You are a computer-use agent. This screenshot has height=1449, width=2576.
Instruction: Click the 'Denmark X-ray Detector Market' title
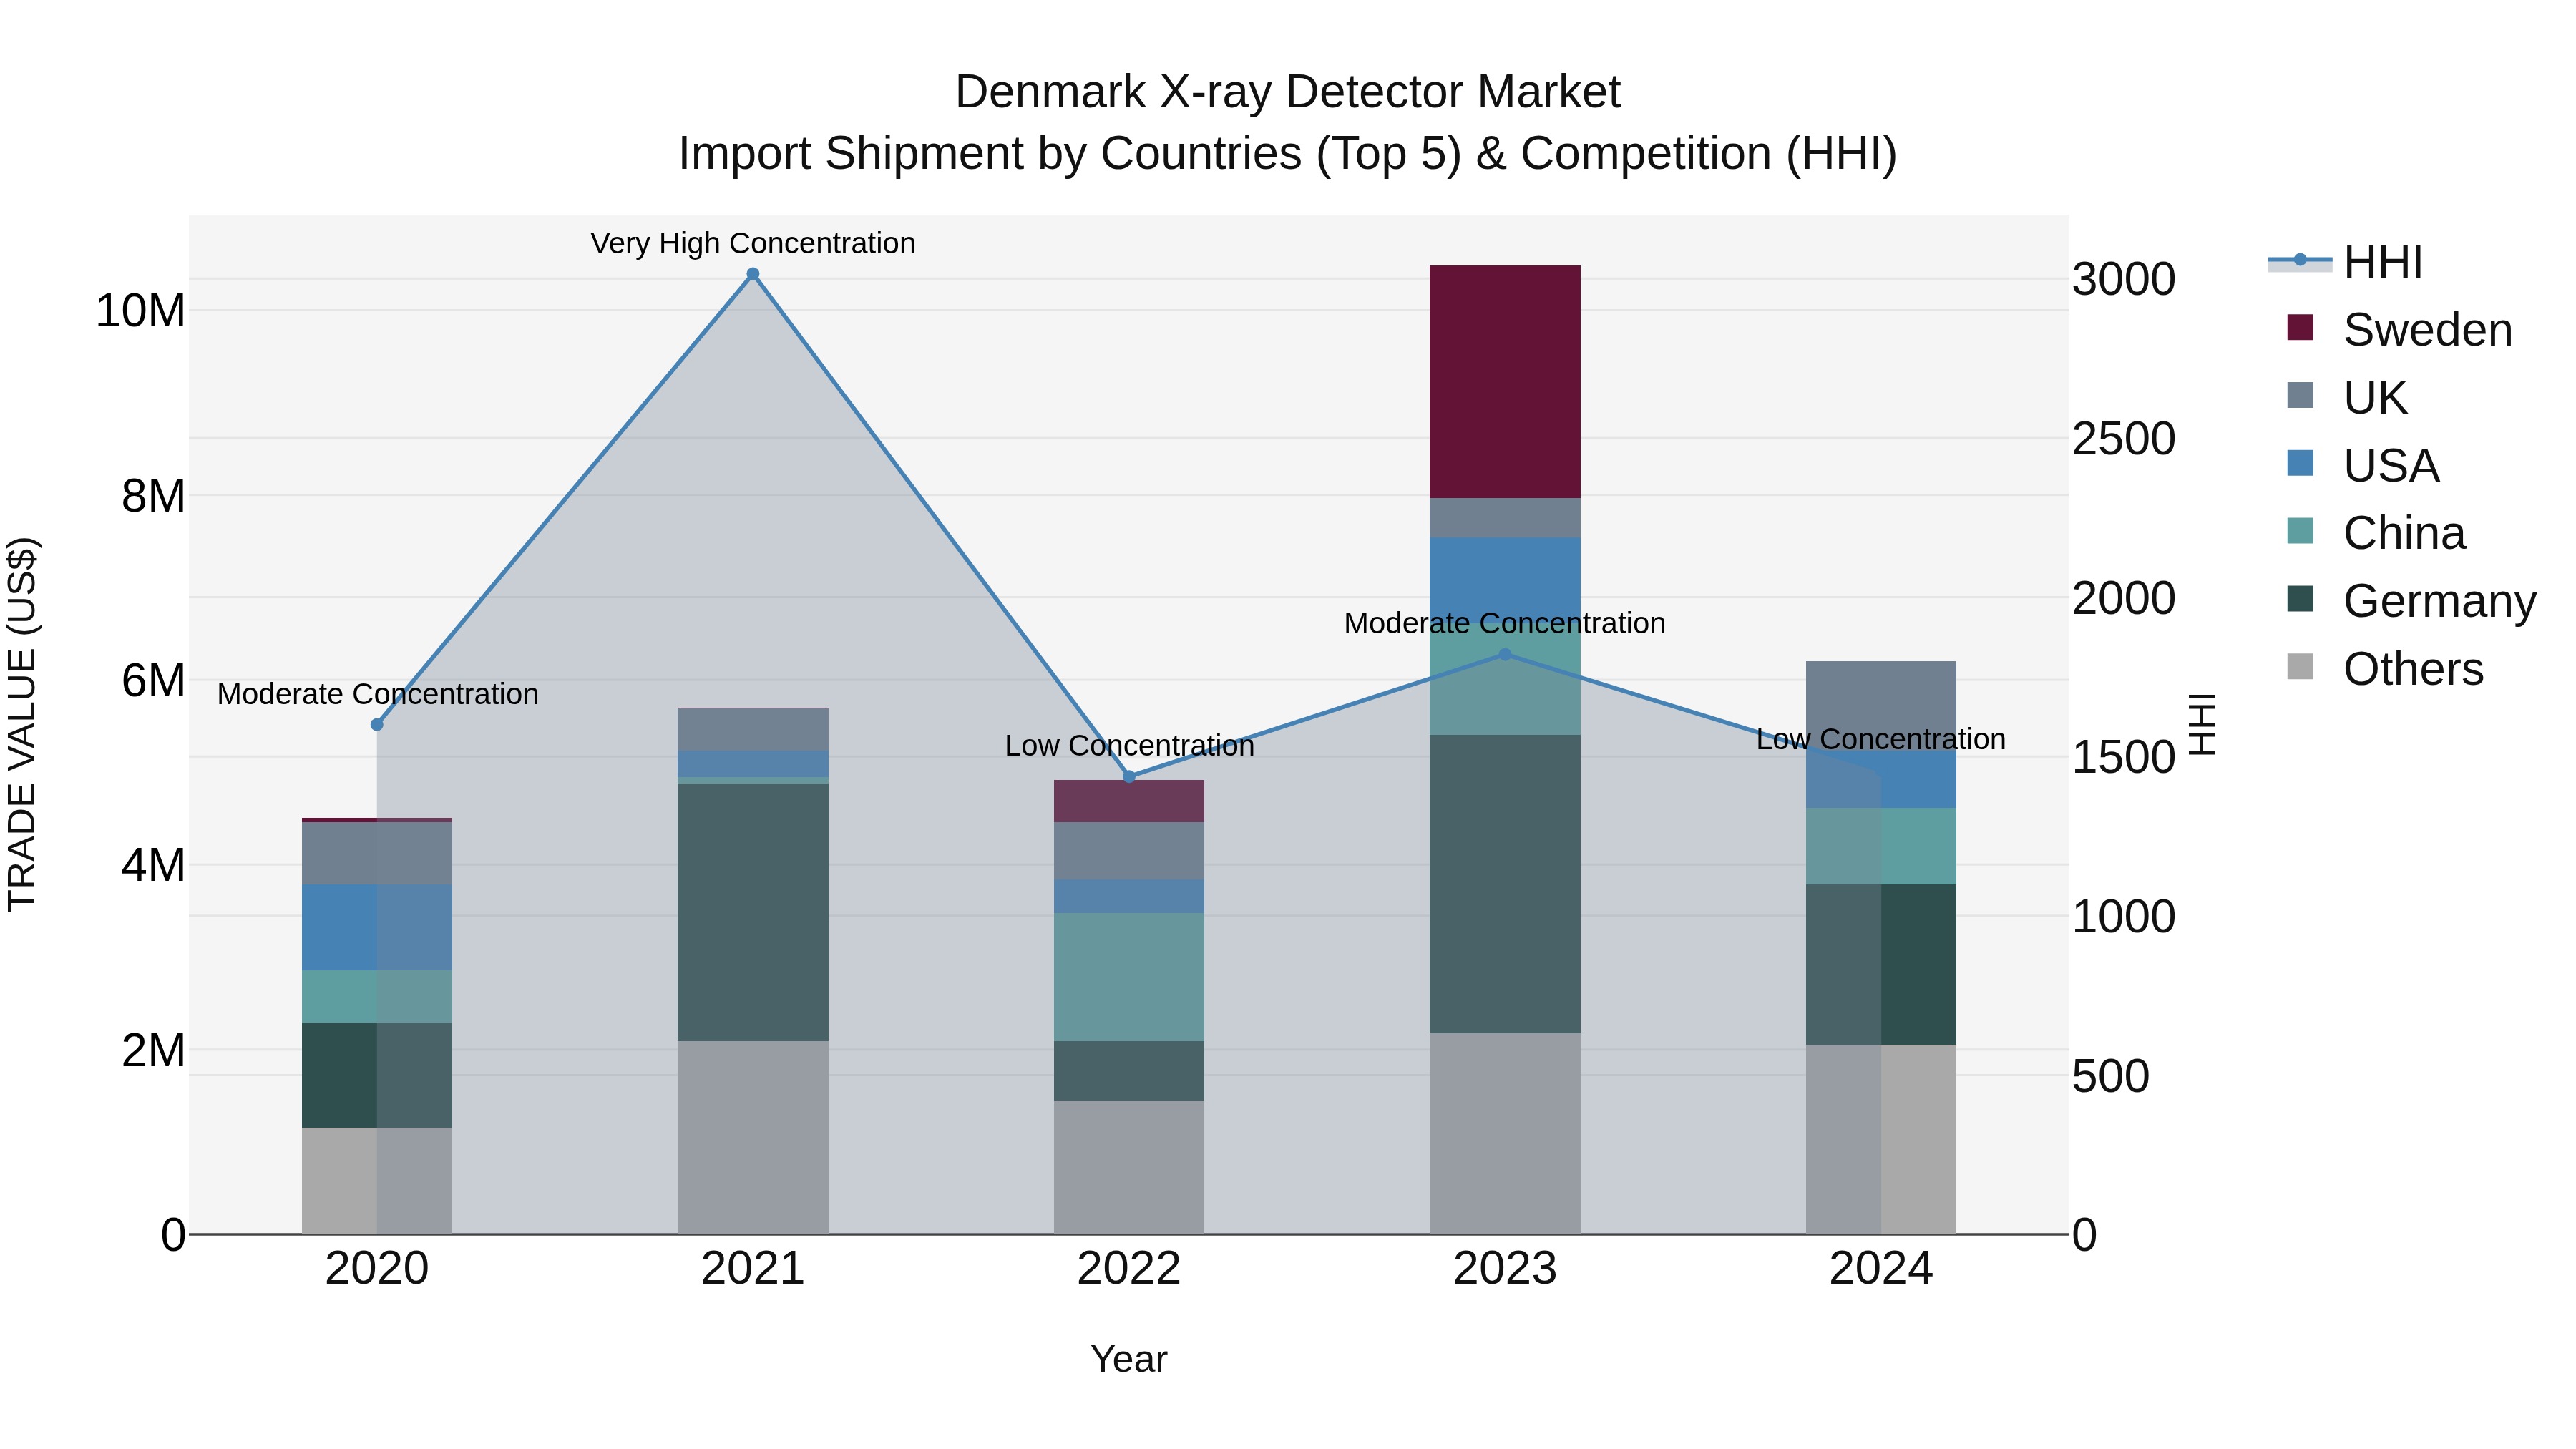click(x=1288, y=92)
